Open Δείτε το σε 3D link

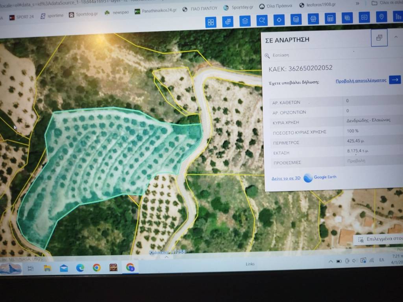pos(286,178)
